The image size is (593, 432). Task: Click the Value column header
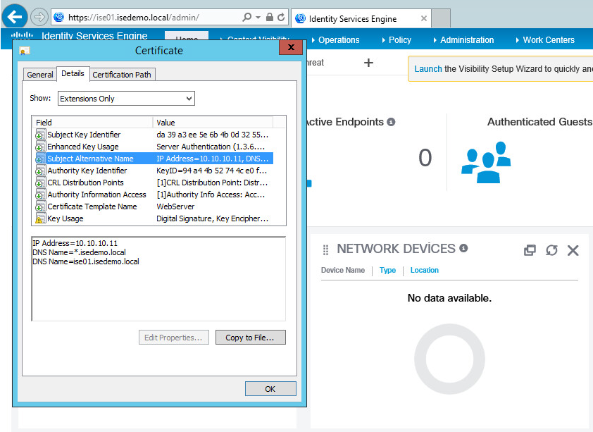[x=213, y=123]
